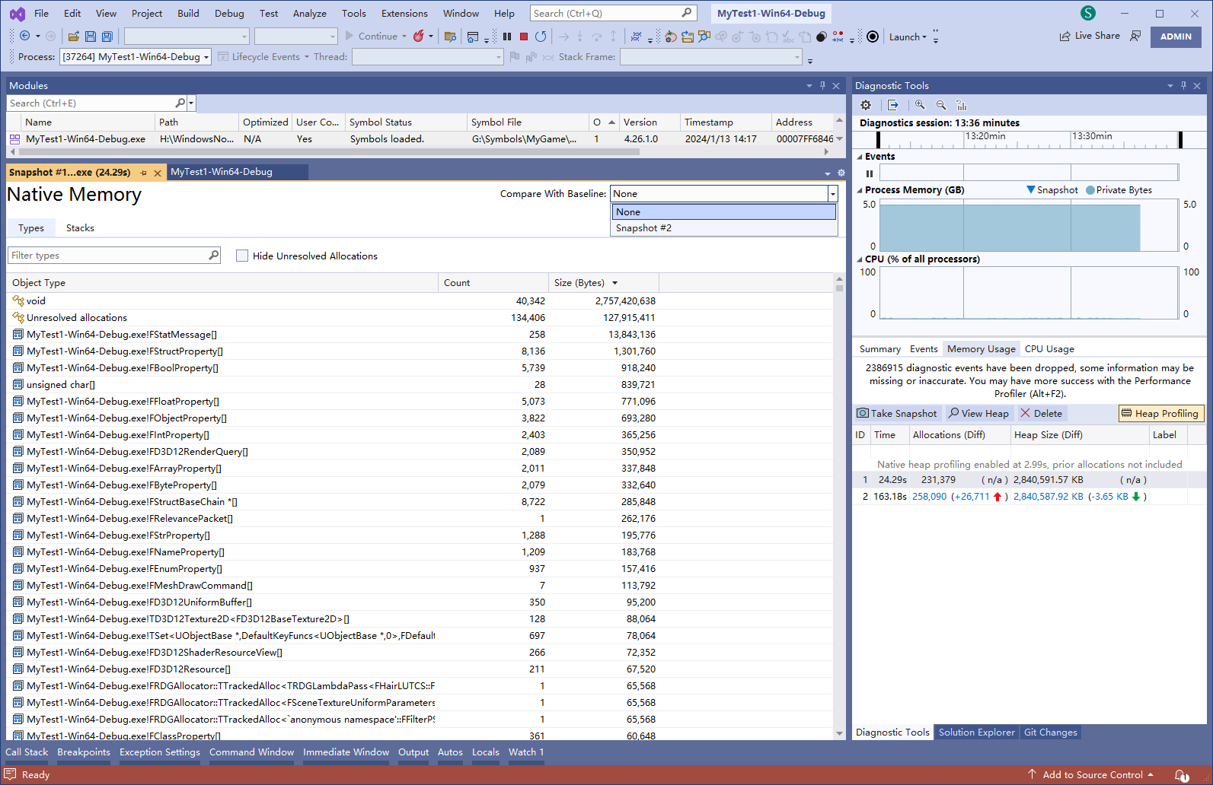Click the Live Share button
The width and height of the screenshot is (1213, 785).
pyautogui.click(x=1090, y=36)
